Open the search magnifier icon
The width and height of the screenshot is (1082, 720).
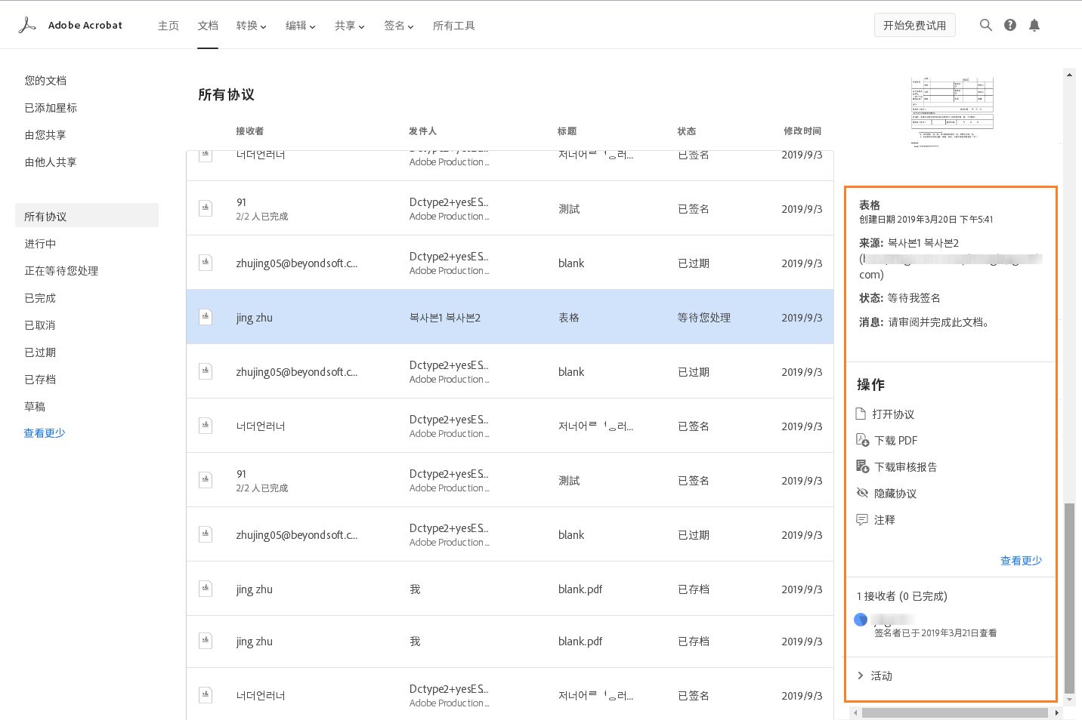[x=986, y=25]
